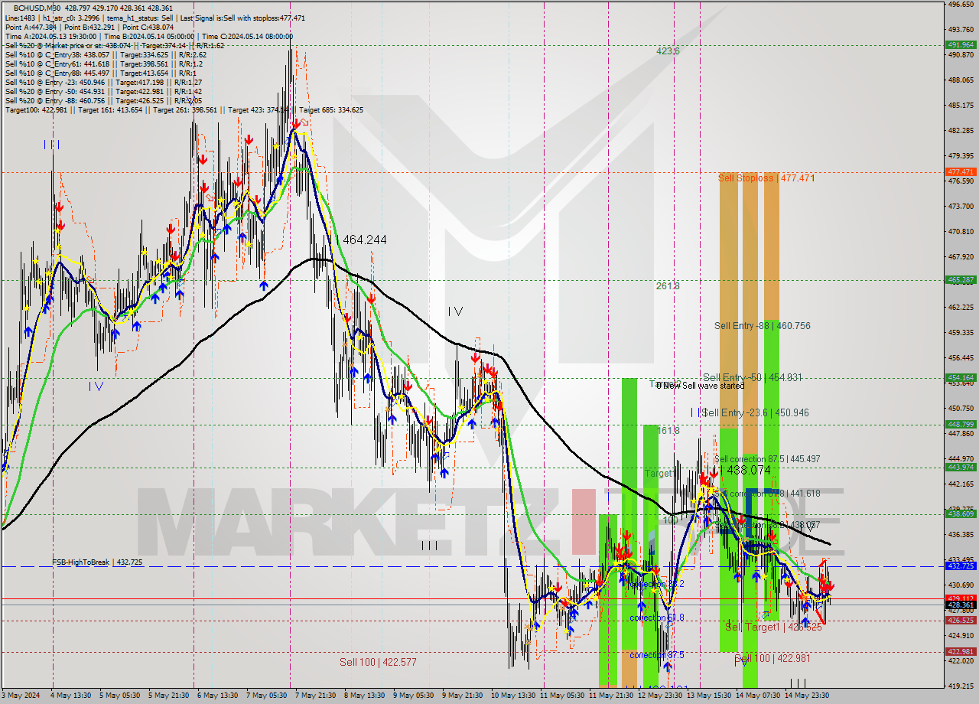The width and height of the screenshot is (979, 704).
Task: Click the 161.8 Fibonacci level label
Action: coord(668,432)
